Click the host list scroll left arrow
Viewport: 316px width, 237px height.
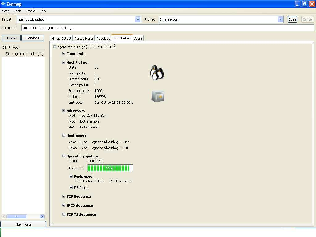(x=4, y=216)
